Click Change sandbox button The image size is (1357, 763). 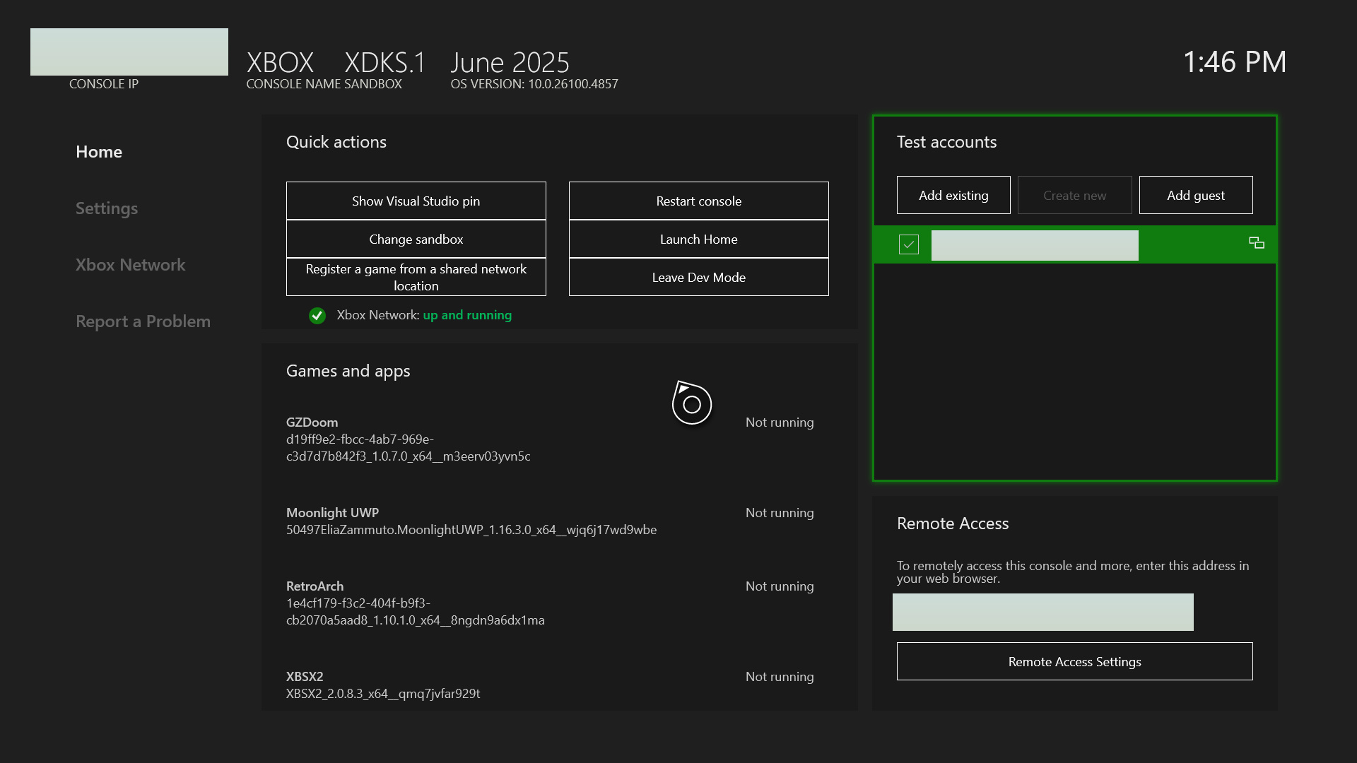click(416, 239)
